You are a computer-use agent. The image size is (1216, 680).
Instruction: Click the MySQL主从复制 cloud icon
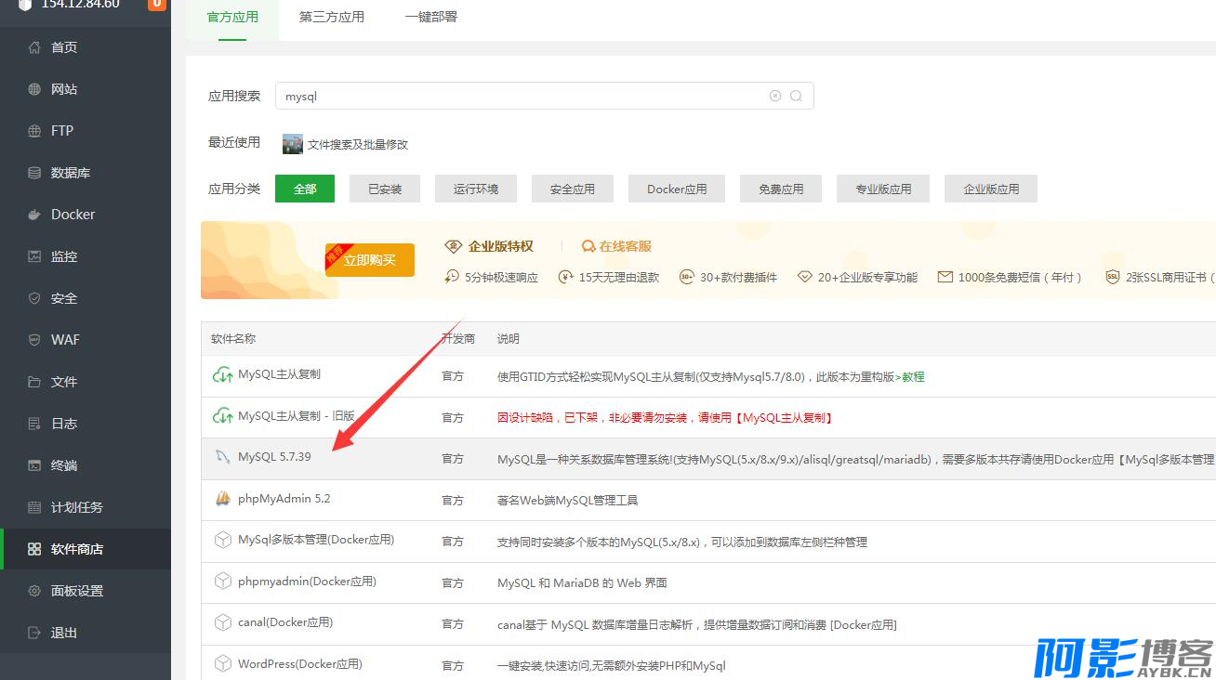coord(222,374)
